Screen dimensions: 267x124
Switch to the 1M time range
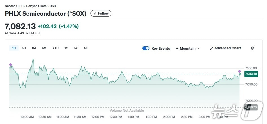pos(34,48)
